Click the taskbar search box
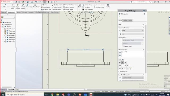The height and width of the screenshot is (96, 170). (25, 95)
